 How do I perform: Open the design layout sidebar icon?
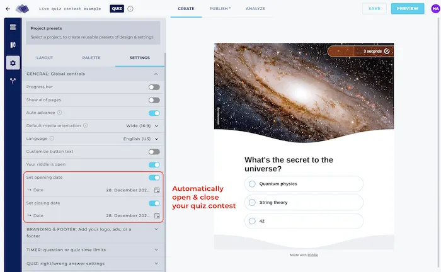(13, 45)
